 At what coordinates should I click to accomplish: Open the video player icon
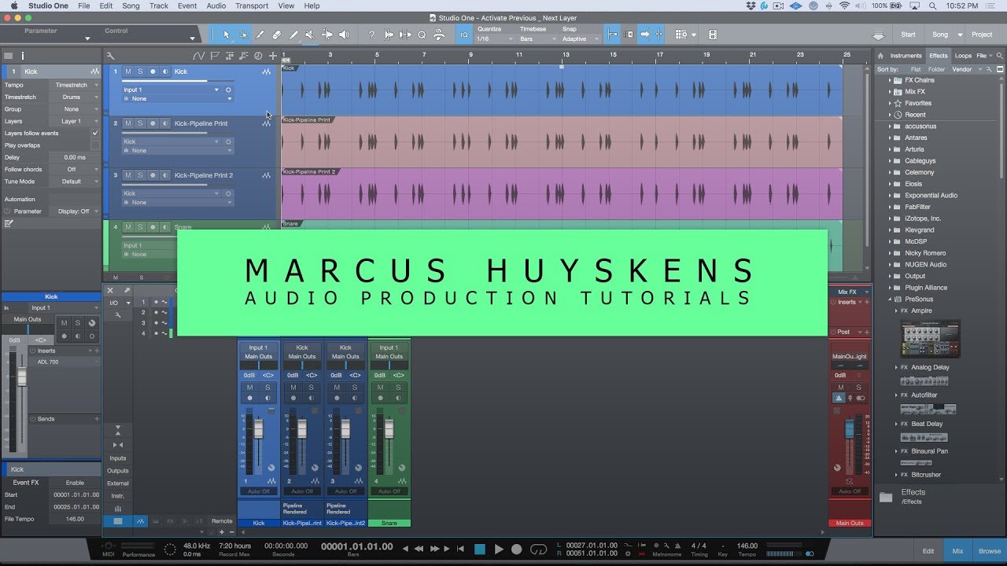click(x=712, y=35)
